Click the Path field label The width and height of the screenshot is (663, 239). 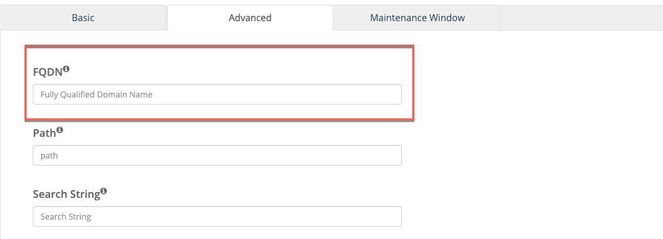pos(45,133)
